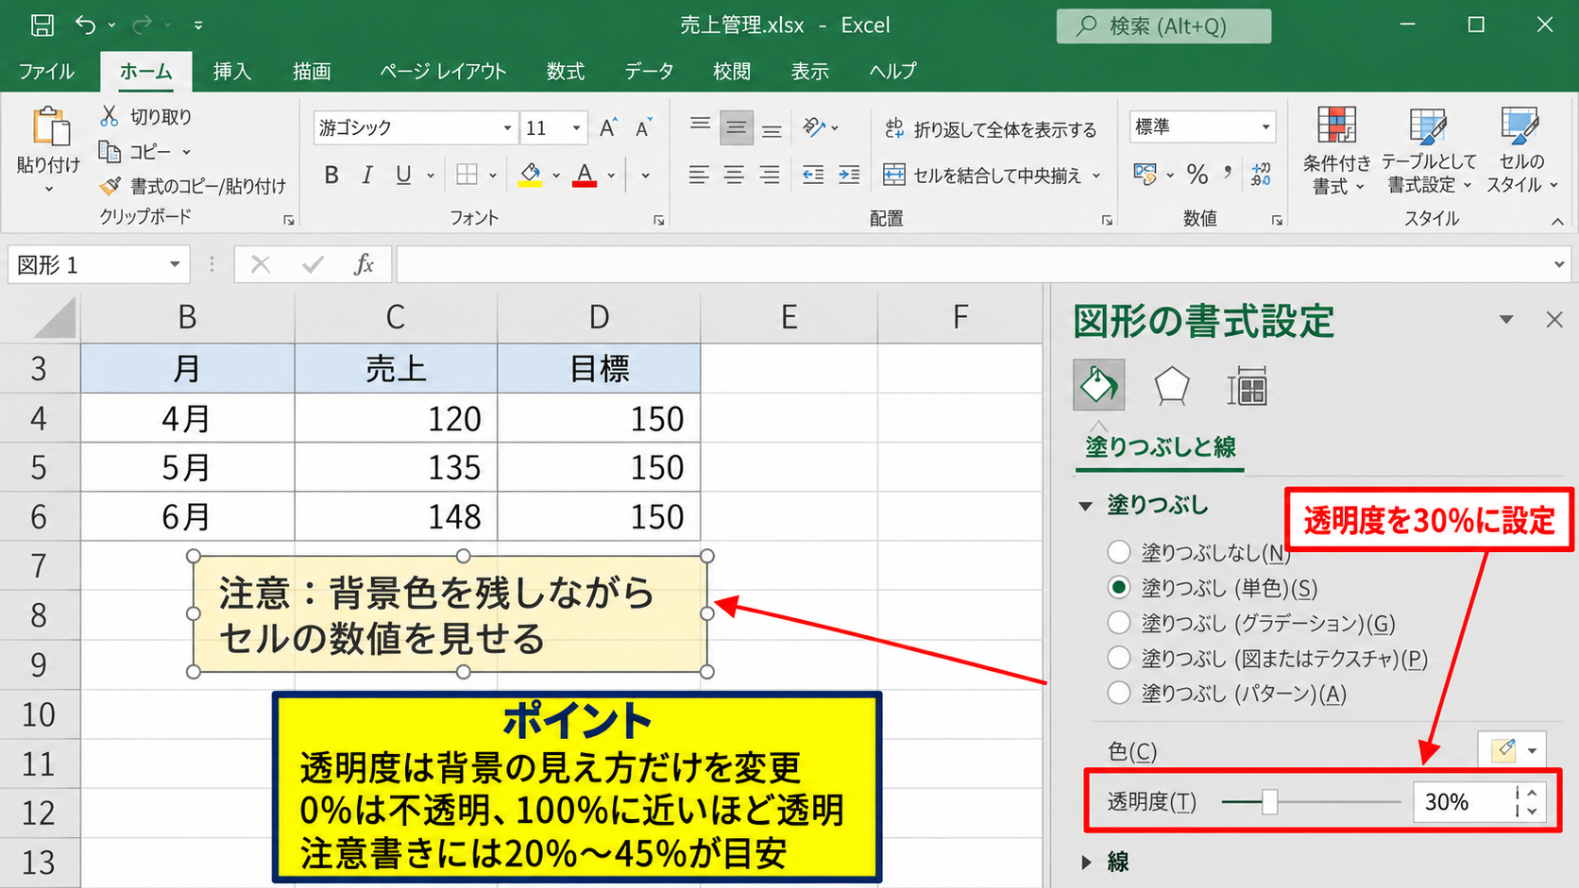Select the No Fill (塗りつぶしなし) radio button
This screenshot has height=888, width=1579.
click(x=1119, y=552)
